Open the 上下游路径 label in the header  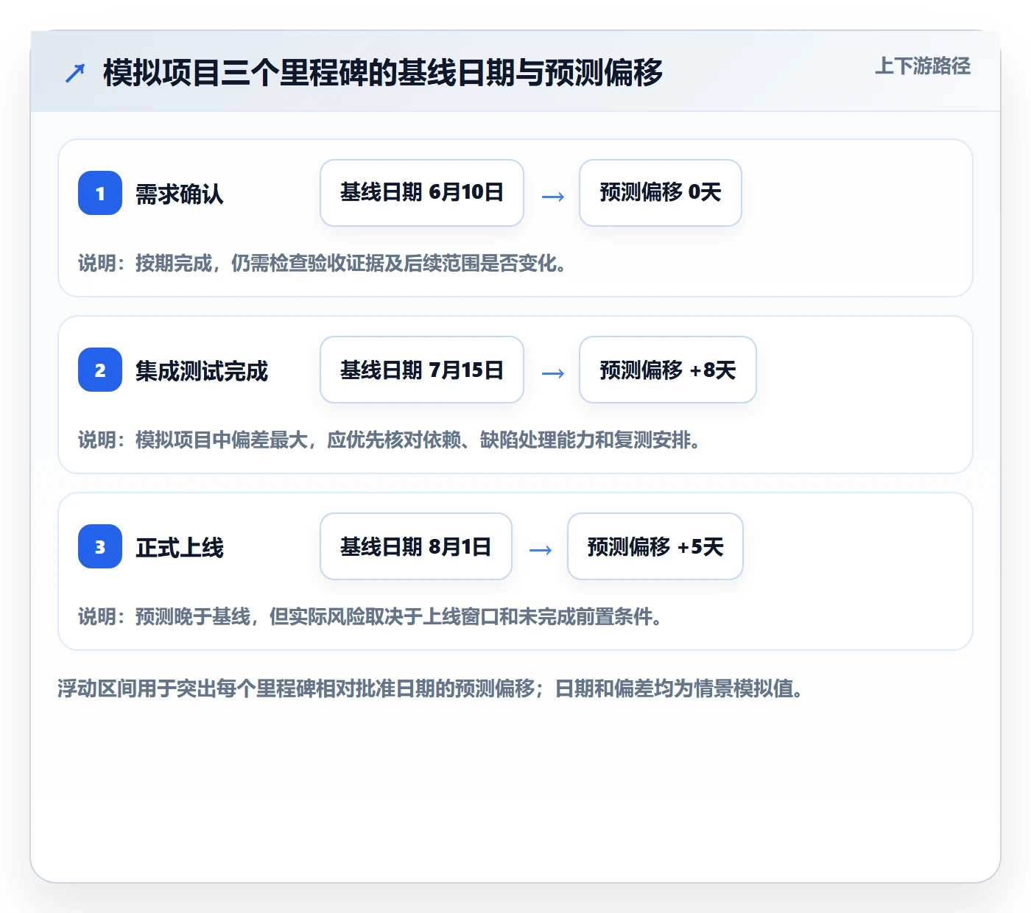click(922, 66)
